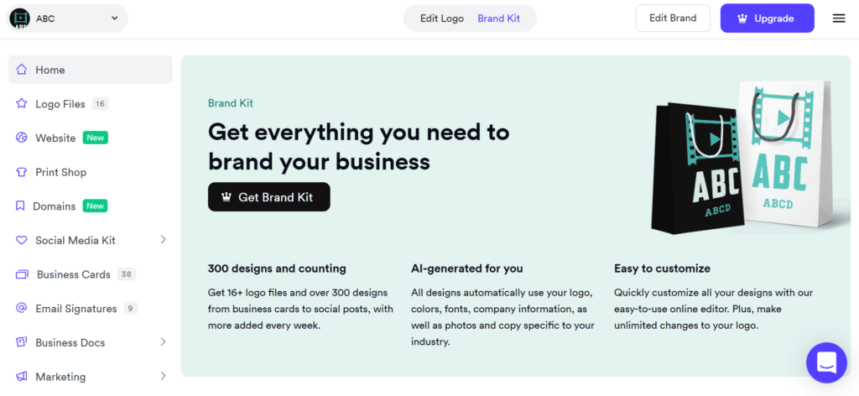The width and height of the screenshot is (859, 396).
Task: Click the Email Signatures at-sign icon
Action: [x=21, y=309]
